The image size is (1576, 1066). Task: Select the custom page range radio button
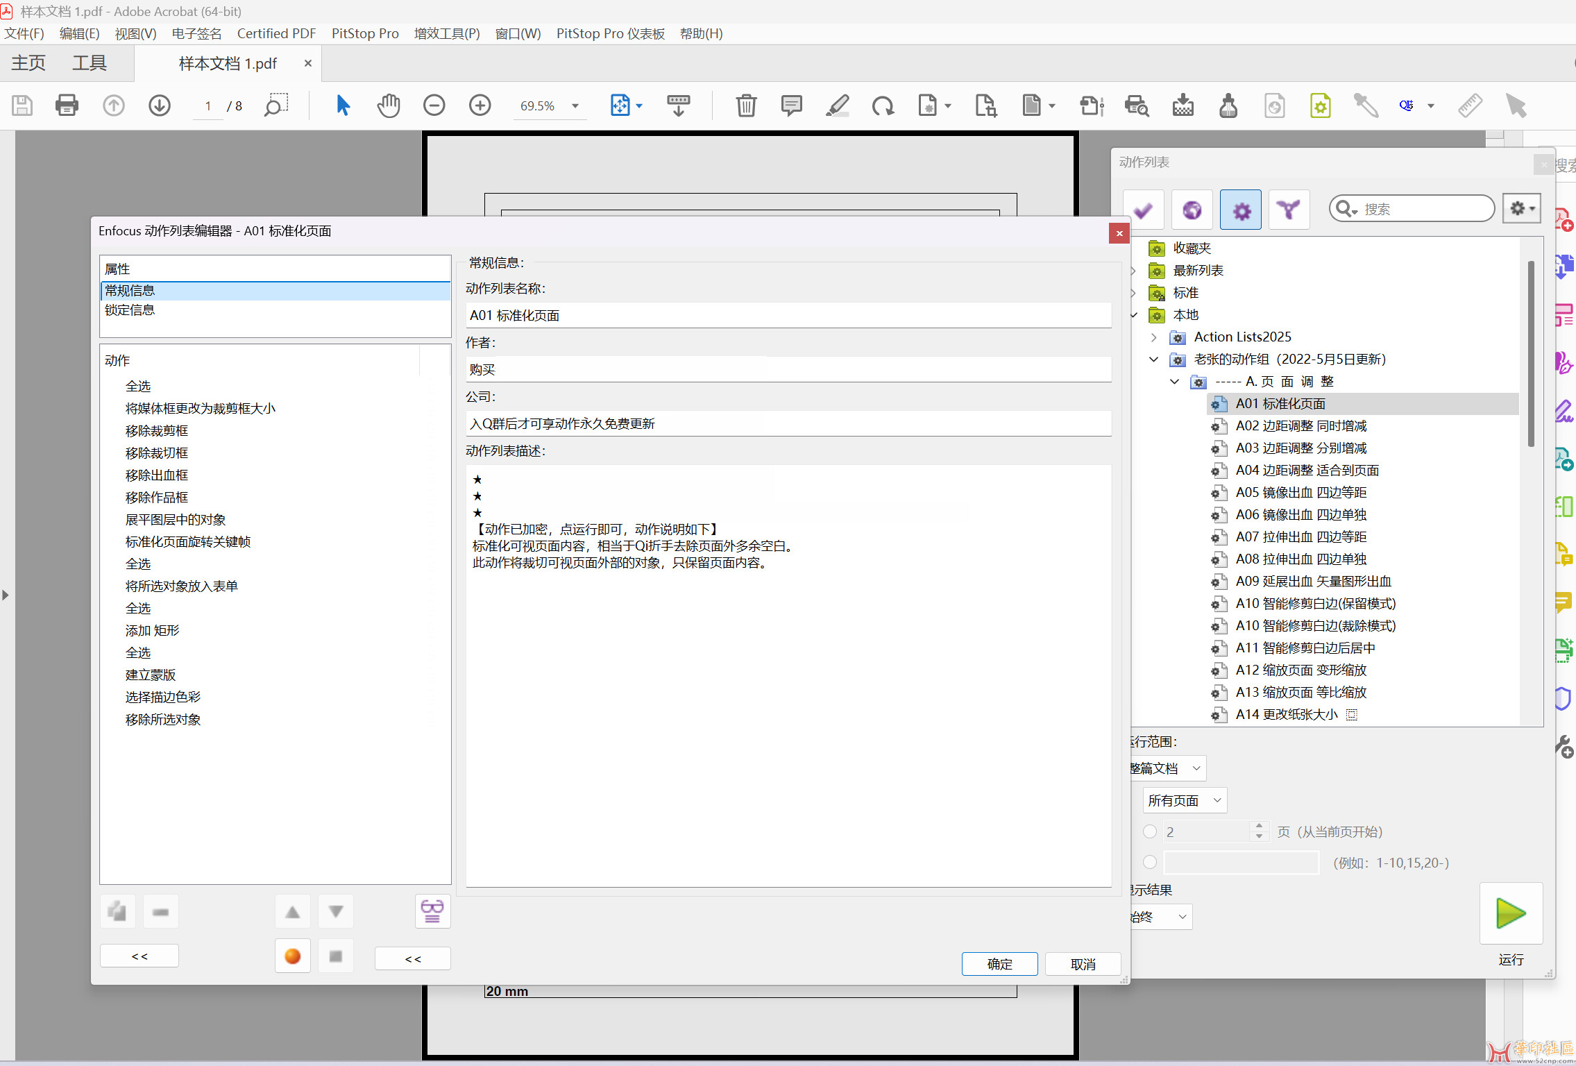click(x=1150, y=862)
